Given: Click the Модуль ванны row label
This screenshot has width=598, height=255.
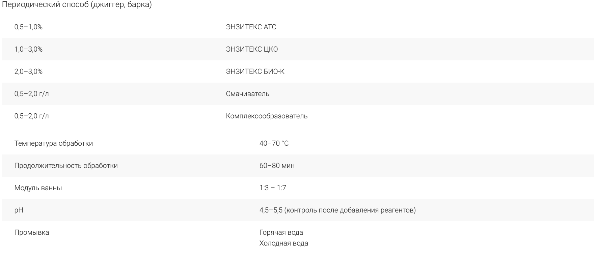Looking at the screenshot, I should tap(38, 188).
